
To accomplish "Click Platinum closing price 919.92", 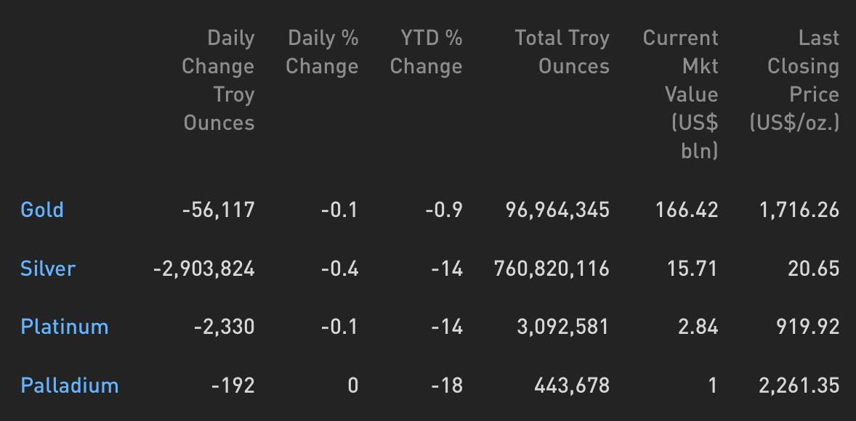I will 808,327.
